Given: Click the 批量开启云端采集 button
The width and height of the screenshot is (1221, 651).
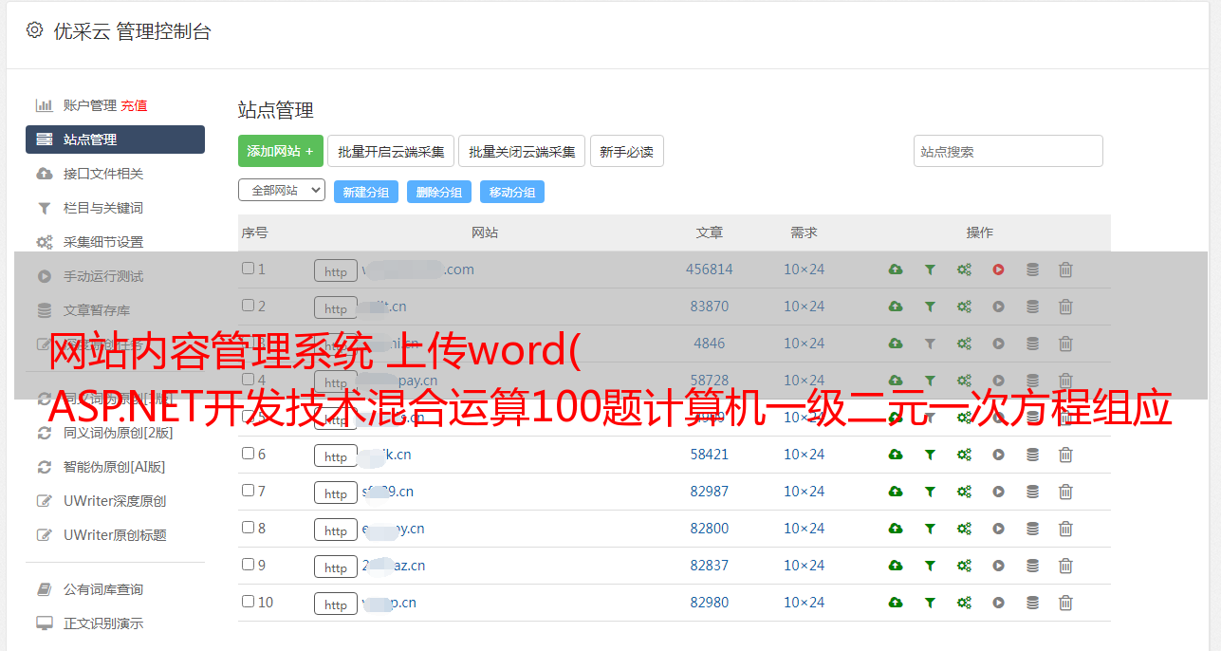Looking at the screenshot, I should 391,151.
